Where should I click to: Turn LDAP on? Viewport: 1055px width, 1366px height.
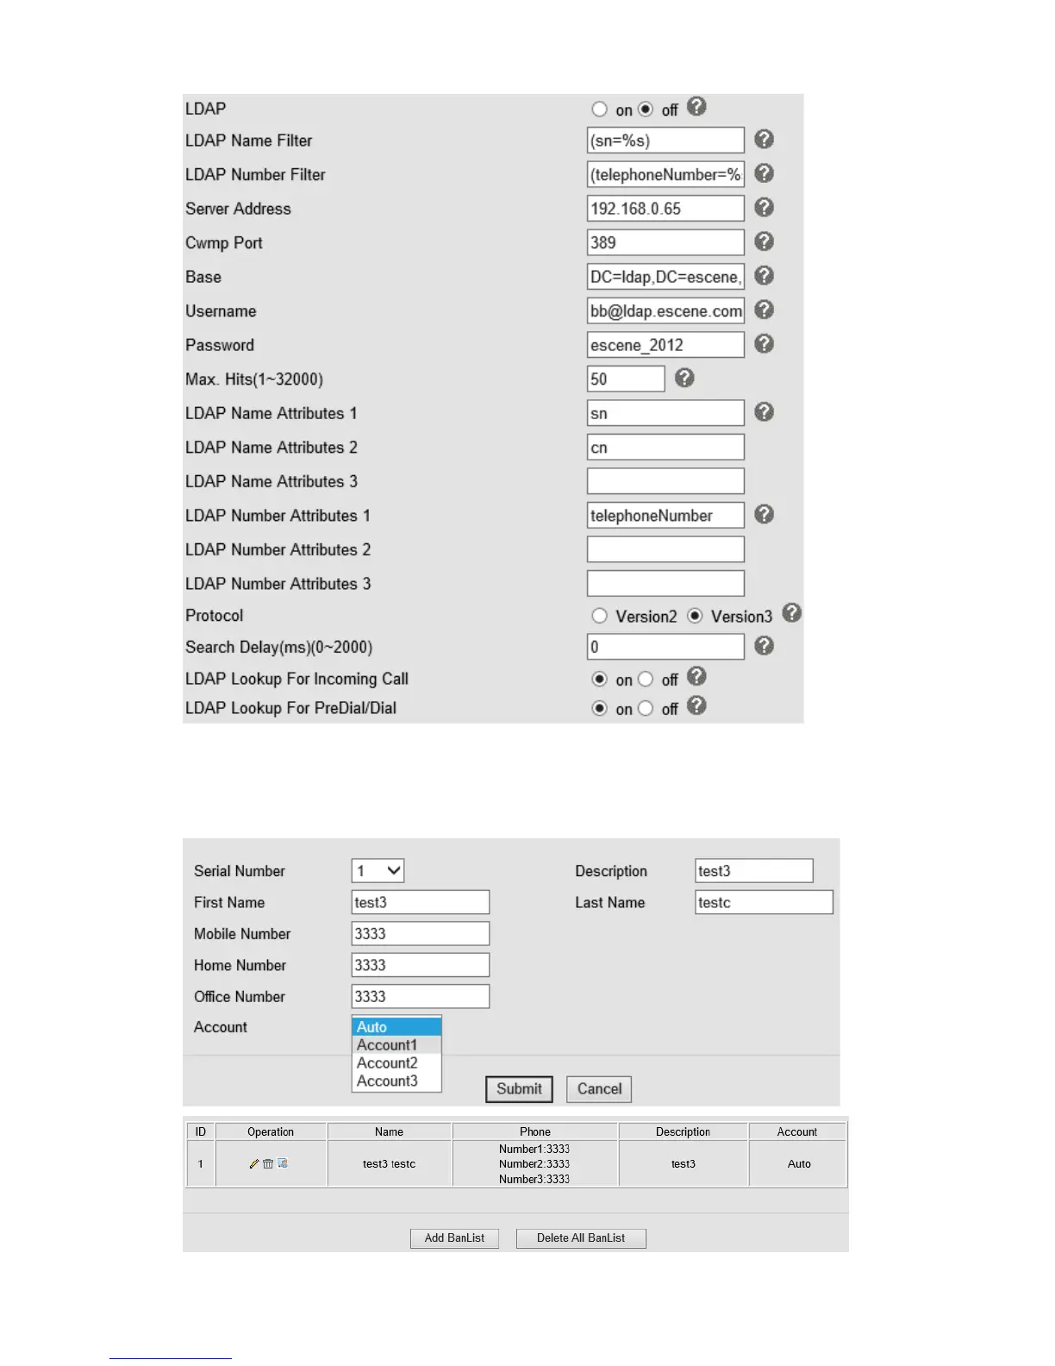[x=600, y=110]
